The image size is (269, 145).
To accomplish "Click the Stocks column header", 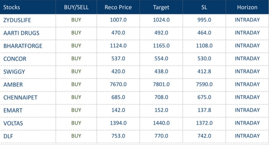I will 12,7.
